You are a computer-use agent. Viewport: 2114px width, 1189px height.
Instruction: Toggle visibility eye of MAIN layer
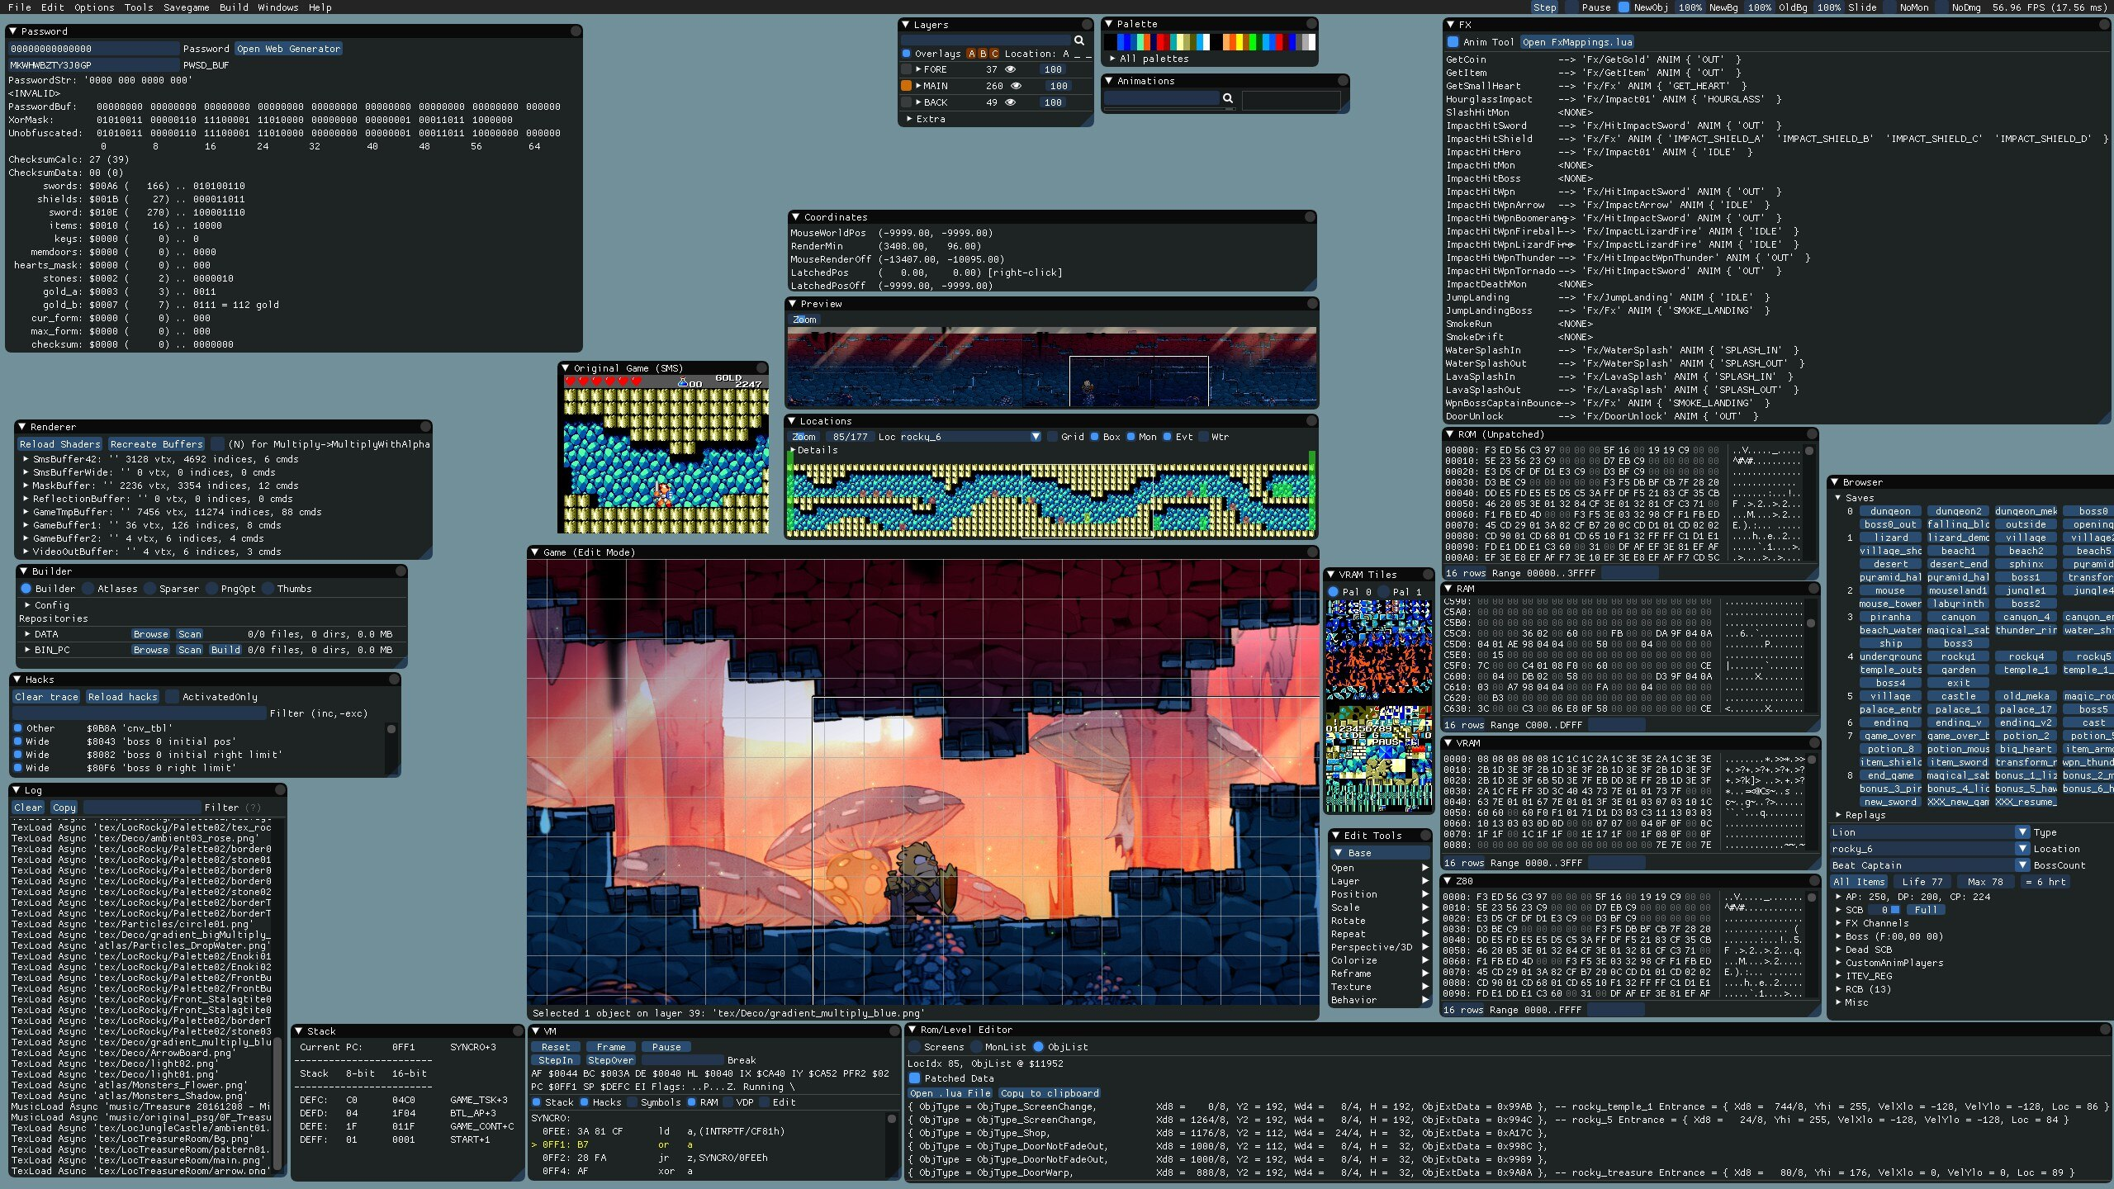(x=1016, y=86)
